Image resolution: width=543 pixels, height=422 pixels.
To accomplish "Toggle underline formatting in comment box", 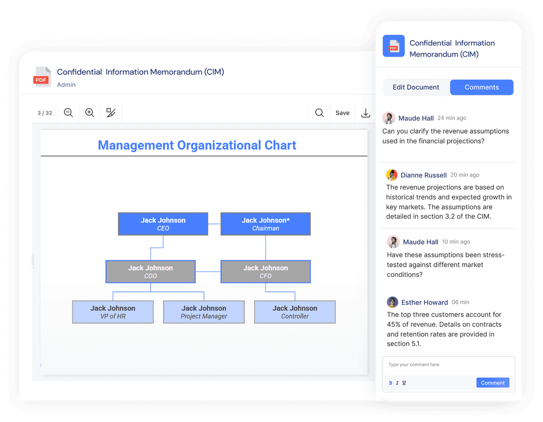I will tap(404, 383).
